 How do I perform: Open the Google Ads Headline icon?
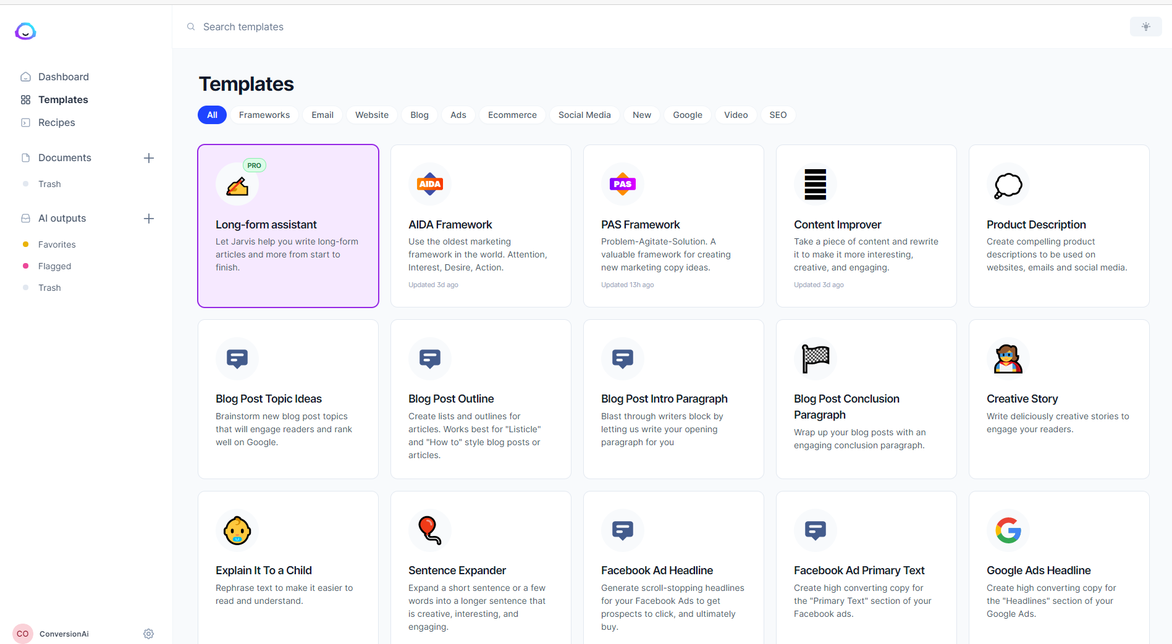click(1008, 530)
